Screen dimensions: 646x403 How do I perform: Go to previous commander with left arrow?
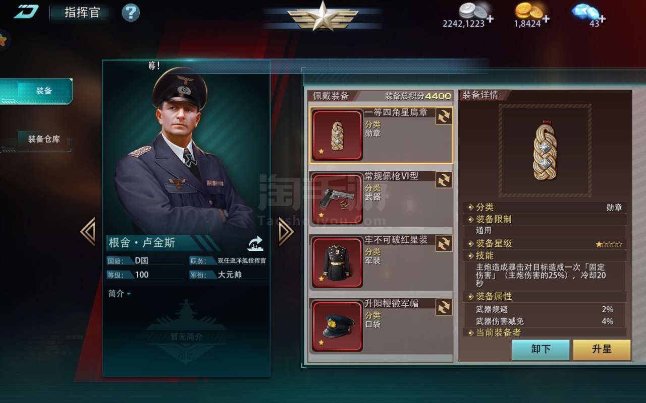pyautogui.click(x=88, y=232)
